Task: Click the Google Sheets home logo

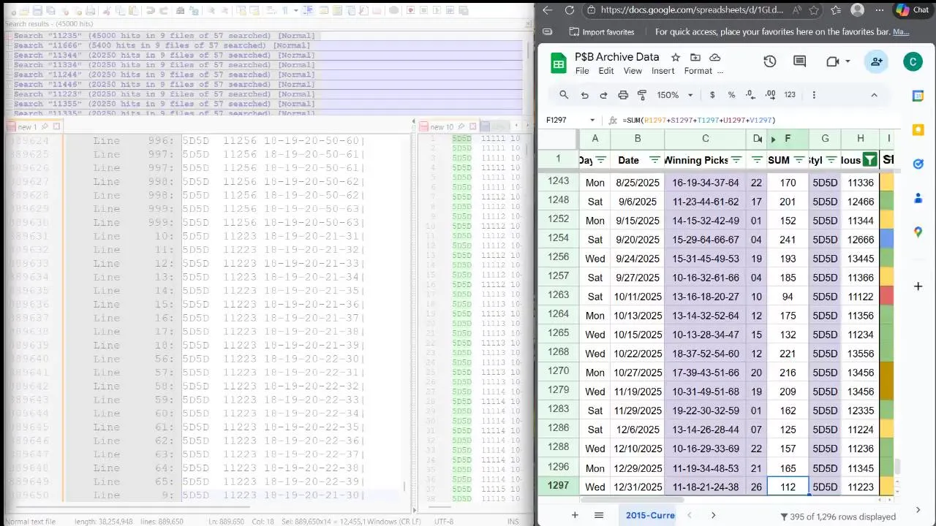Action: (559, 64)
